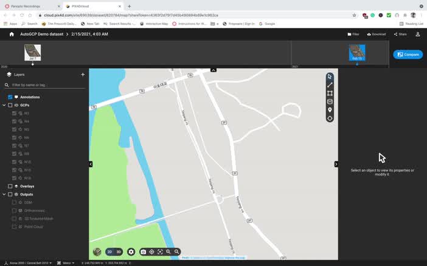Type in the layer filter search field
The width and height of the screenshot is (427, 266).
tap(46, 85)
